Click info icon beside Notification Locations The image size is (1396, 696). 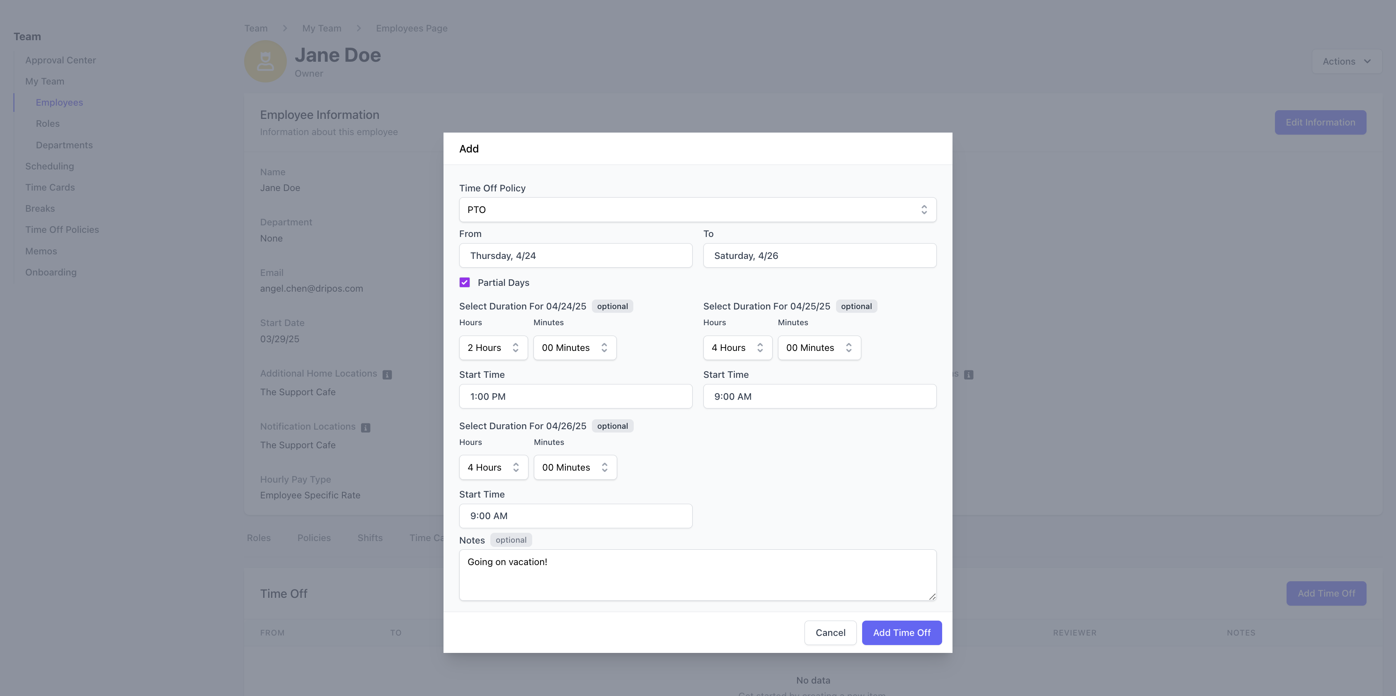(366, 428)
